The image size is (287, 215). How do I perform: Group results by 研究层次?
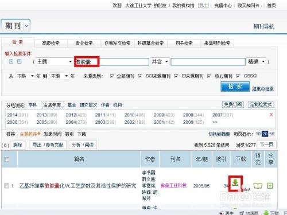pos(88,105)
